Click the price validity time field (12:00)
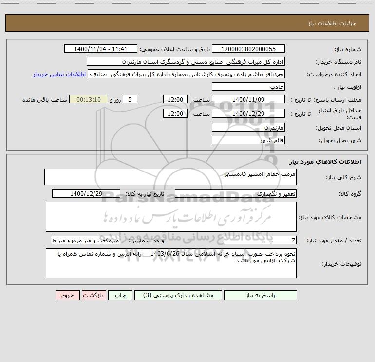The image size is (375, 362). 175,113
